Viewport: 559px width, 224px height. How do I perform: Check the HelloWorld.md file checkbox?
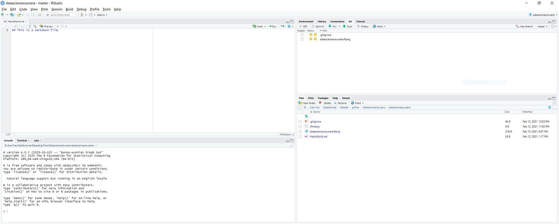(x=300, y=136)
